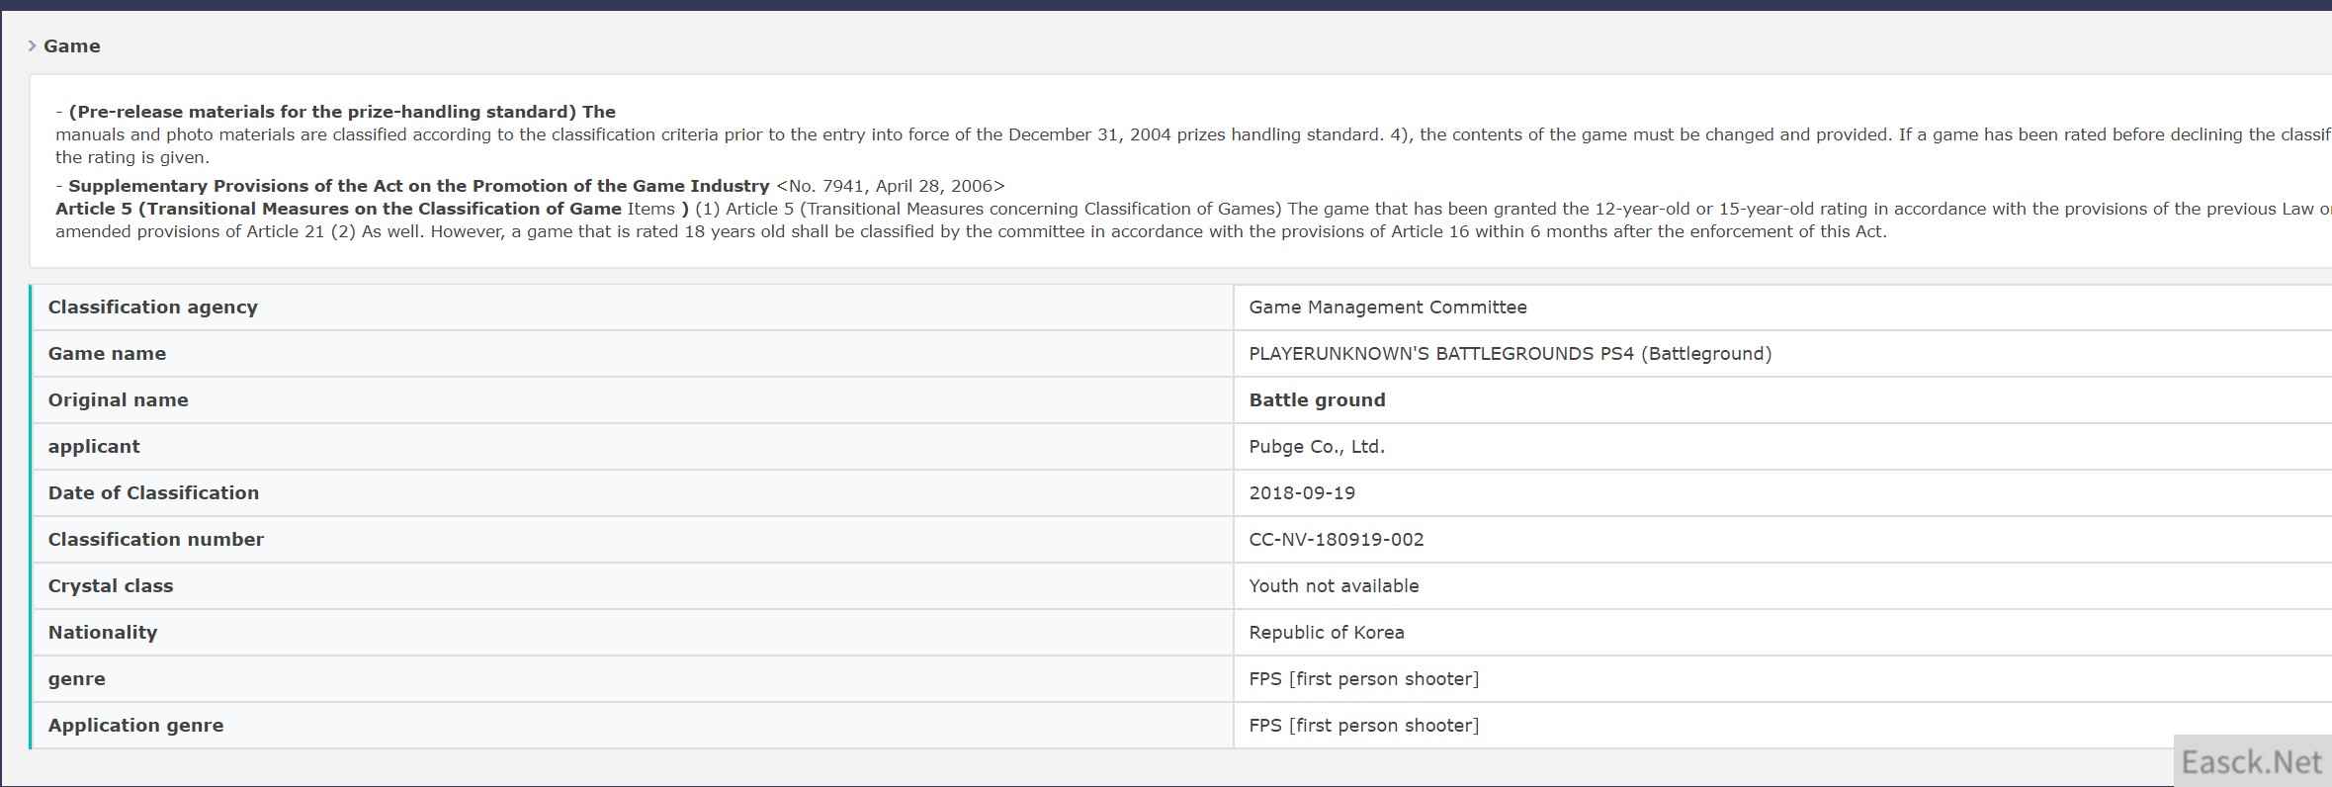
Task: Click the Game name row label
Action: pos(107,354)
